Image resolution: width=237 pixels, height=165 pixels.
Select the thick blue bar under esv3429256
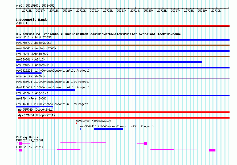tap(28, 73)
